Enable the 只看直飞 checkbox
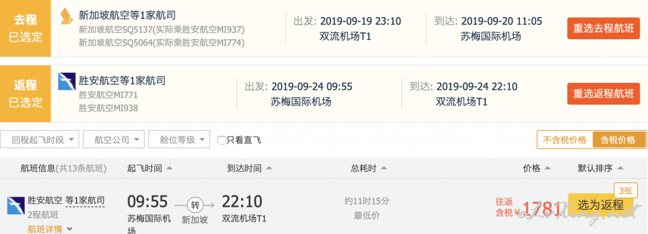 (x=222, y=140)
